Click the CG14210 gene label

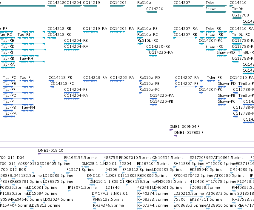point(238,3)
